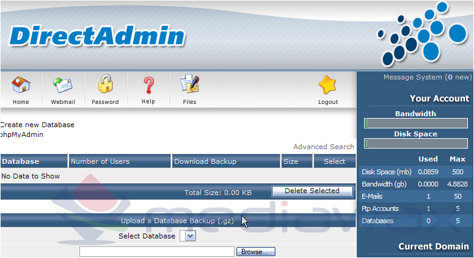Click the 'Max' column heading
This screenshot has height=258, width=474.
tap(458, 159)
